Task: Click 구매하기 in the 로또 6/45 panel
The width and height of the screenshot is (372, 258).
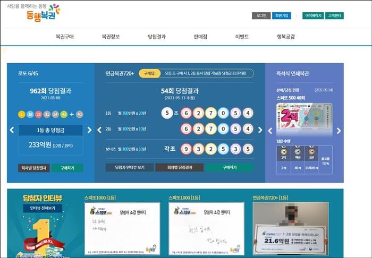Action: [67, 168]
